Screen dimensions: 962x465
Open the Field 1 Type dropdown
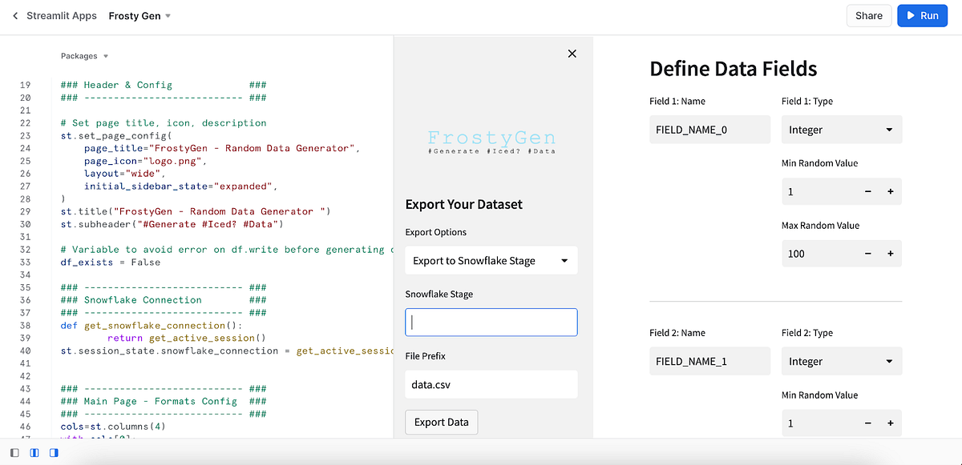click(x=841, y=130)
